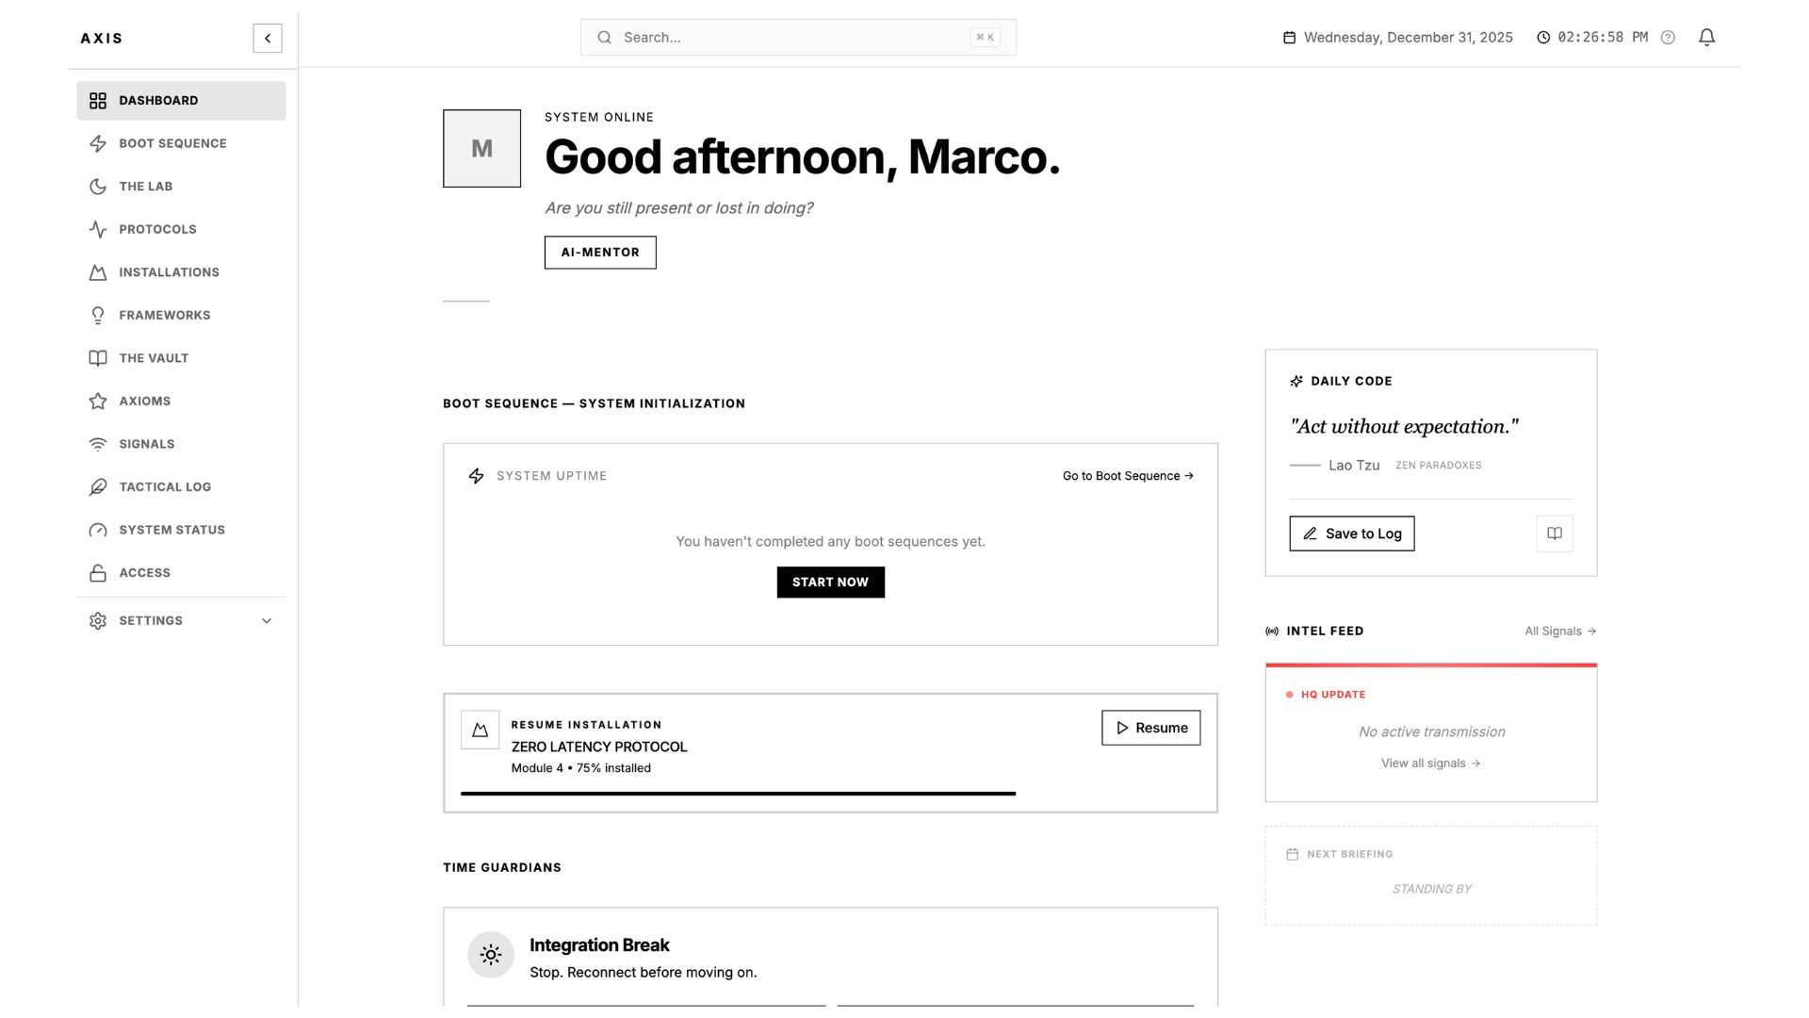Click the Boot Sequence lightning icon in the sidebar
This screenshot has width=1809, height=1018.
pyautogui.click(x=98, y=143)
